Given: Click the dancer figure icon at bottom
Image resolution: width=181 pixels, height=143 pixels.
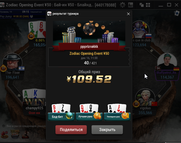Looking at the screenshot, I should 25,134.
